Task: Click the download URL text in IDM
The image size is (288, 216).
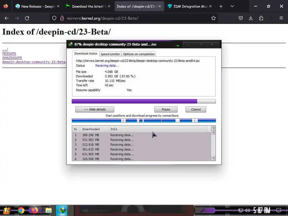Action: click(x=138, y=61)
